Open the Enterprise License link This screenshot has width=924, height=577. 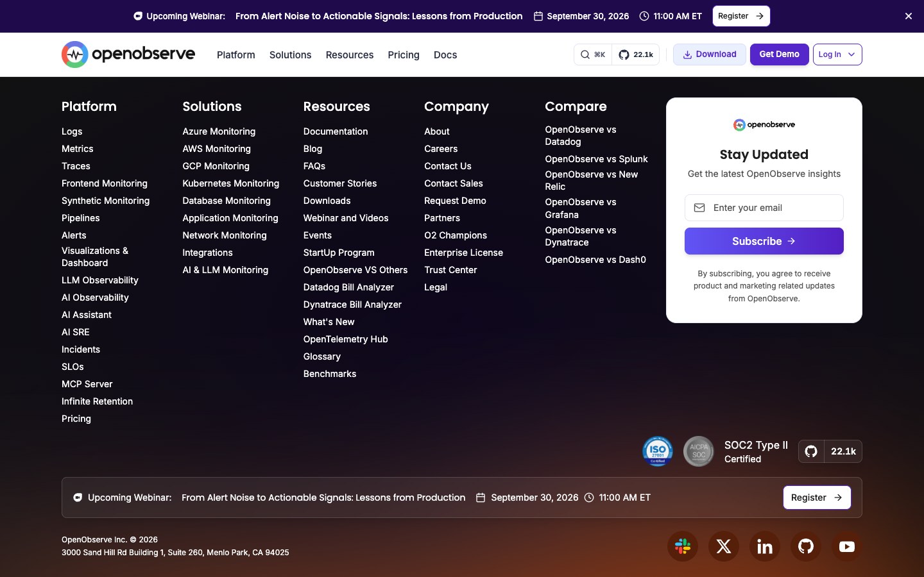(463, 253)
